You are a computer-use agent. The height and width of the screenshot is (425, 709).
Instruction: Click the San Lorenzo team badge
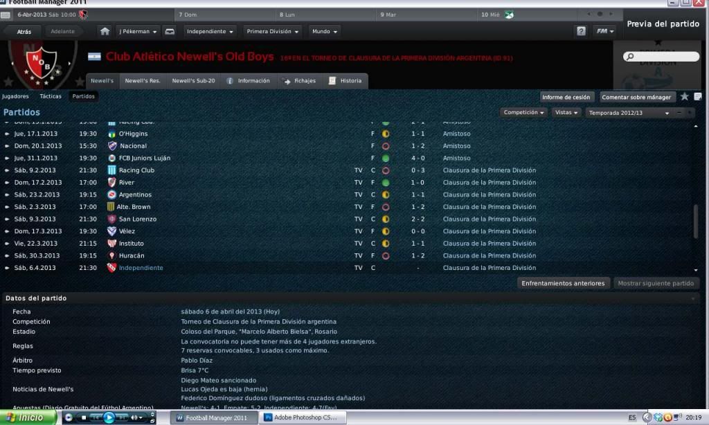(x=111, y=219)
